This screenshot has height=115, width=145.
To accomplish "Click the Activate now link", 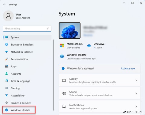I will pyautogui.click(x=128, y=69).
